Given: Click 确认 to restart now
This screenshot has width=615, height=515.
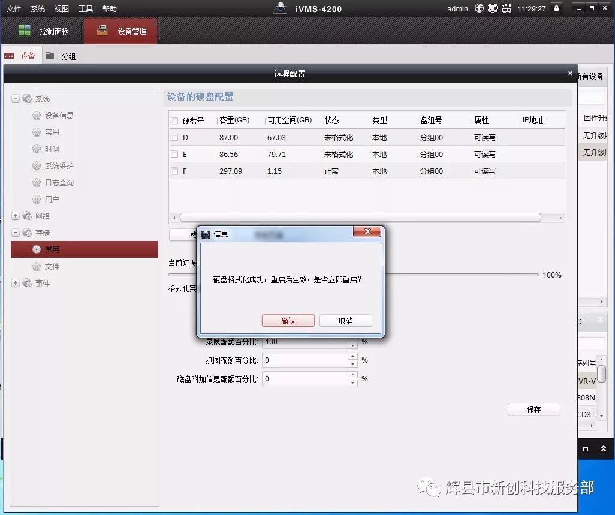Looking at the screenshot, I should tap(288, 321).
